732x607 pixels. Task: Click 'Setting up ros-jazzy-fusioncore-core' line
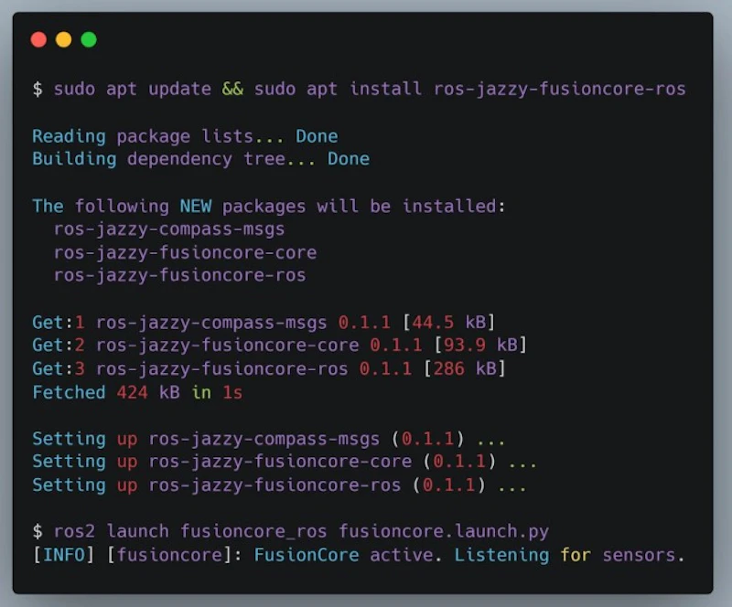(x=285, y=462)
